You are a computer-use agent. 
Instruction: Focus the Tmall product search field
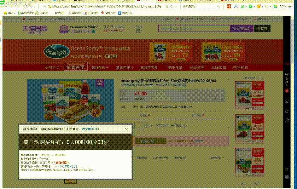194,29
